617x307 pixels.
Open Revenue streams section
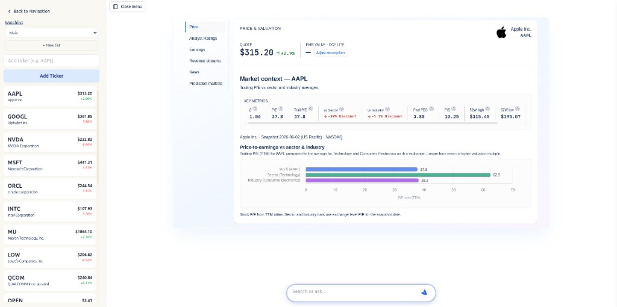click(x=205, y=61)
